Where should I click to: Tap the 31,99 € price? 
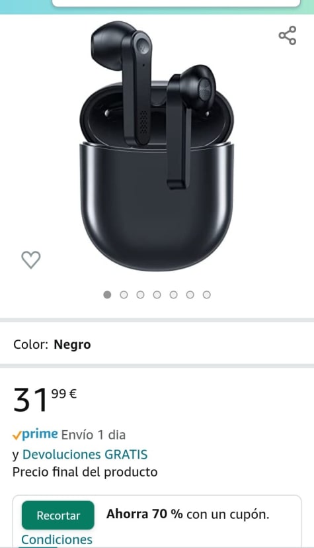click(x=45, y=400)
